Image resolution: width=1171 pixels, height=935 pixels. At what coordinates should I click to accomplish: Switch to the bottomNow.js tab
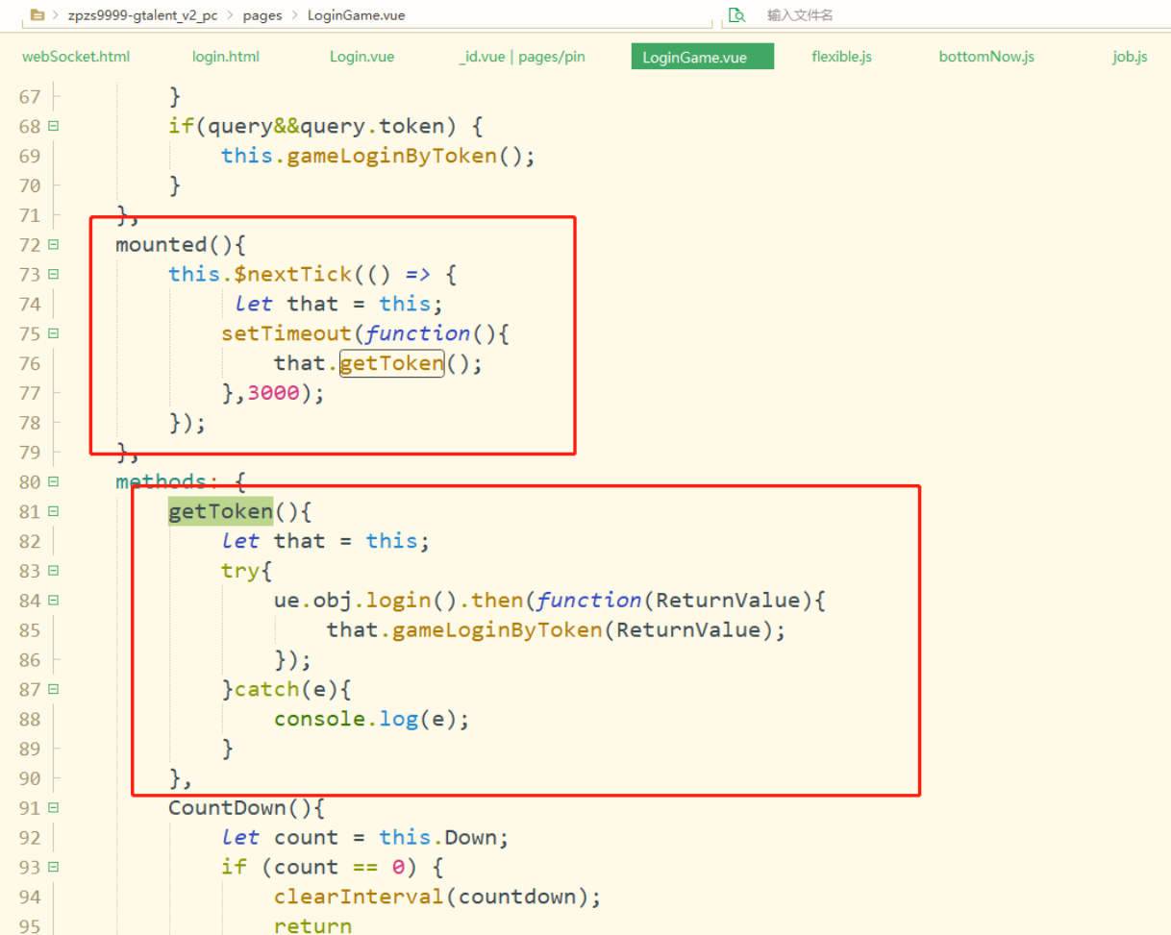coord(986,57)
